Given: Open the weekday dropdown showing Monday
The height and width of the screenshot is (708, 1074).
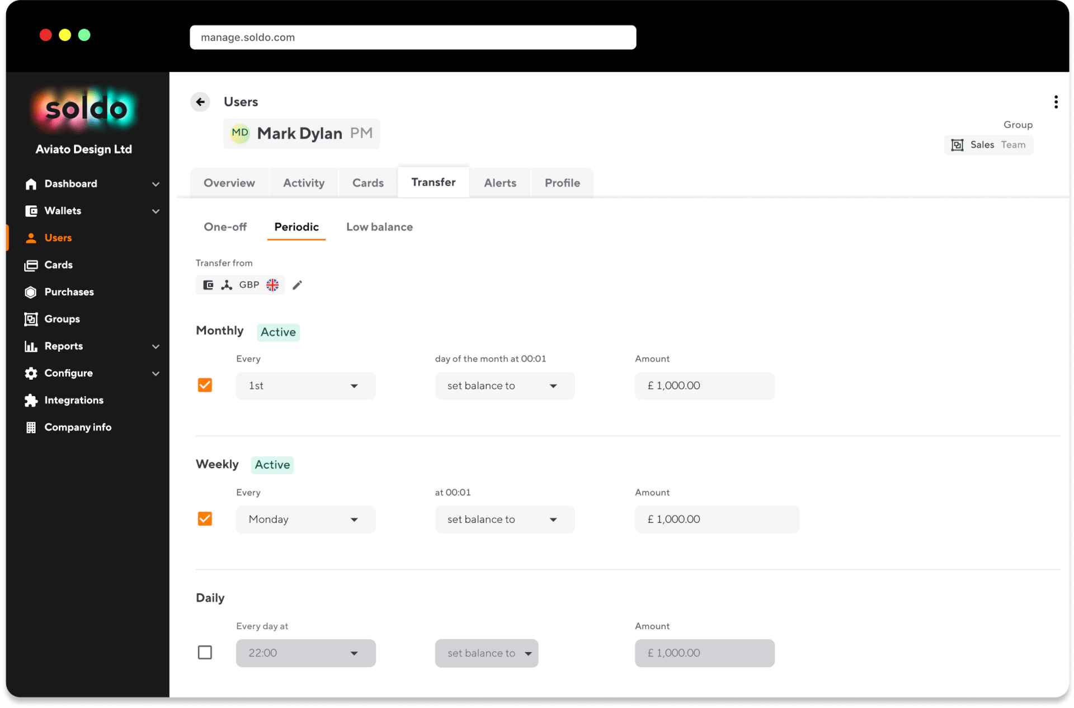Looking at the screenshot, I should [x=305, y=520].
